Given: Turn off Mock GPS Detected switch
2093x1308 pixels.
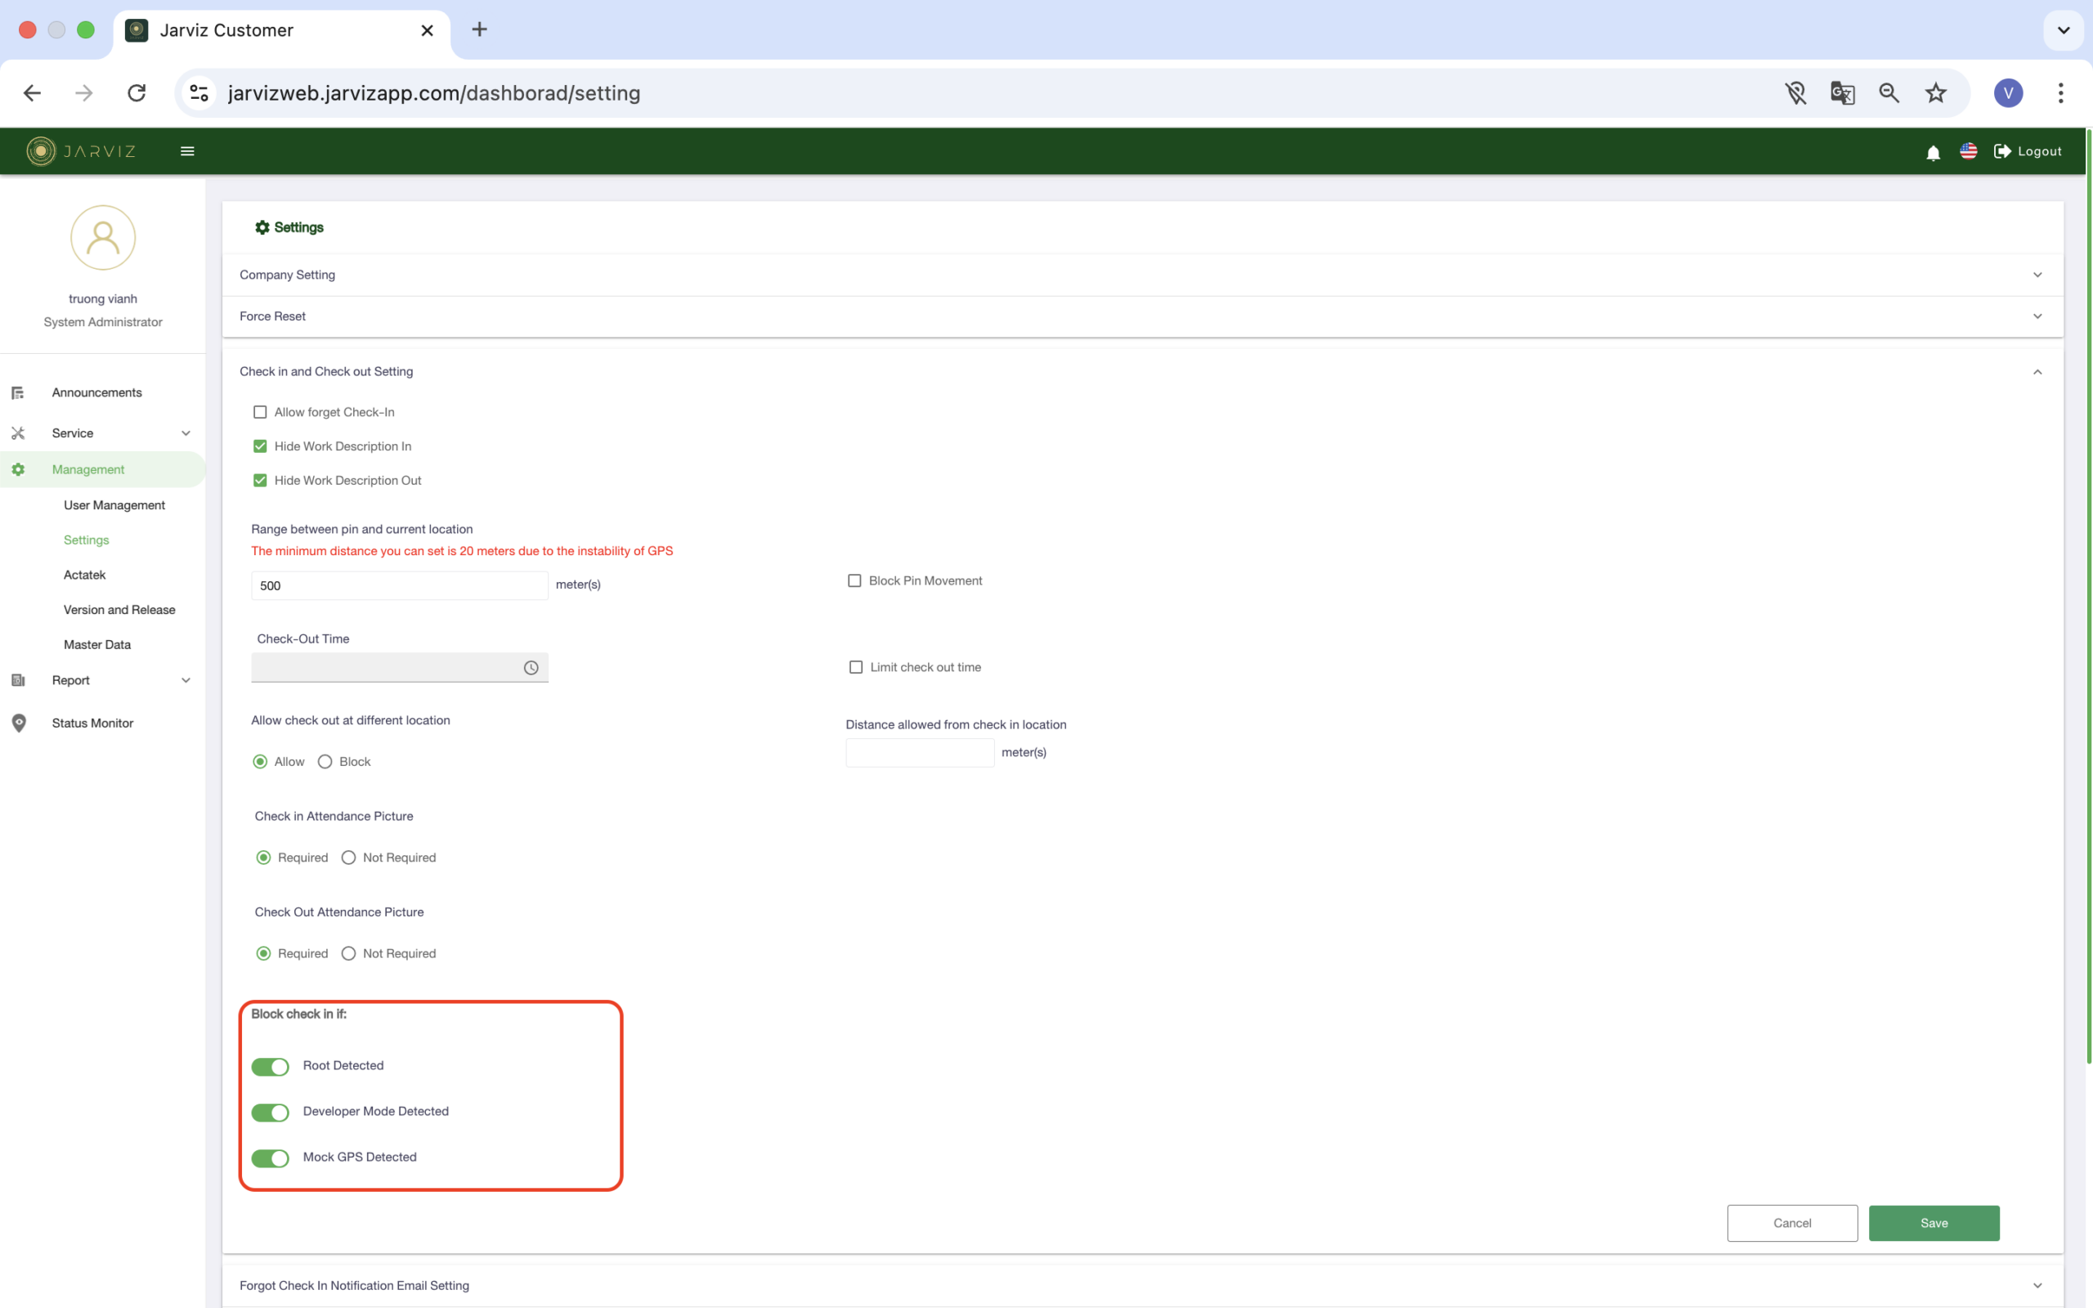Looking at the screenshot, I should pyautogui.click(x=271, y=1158).
